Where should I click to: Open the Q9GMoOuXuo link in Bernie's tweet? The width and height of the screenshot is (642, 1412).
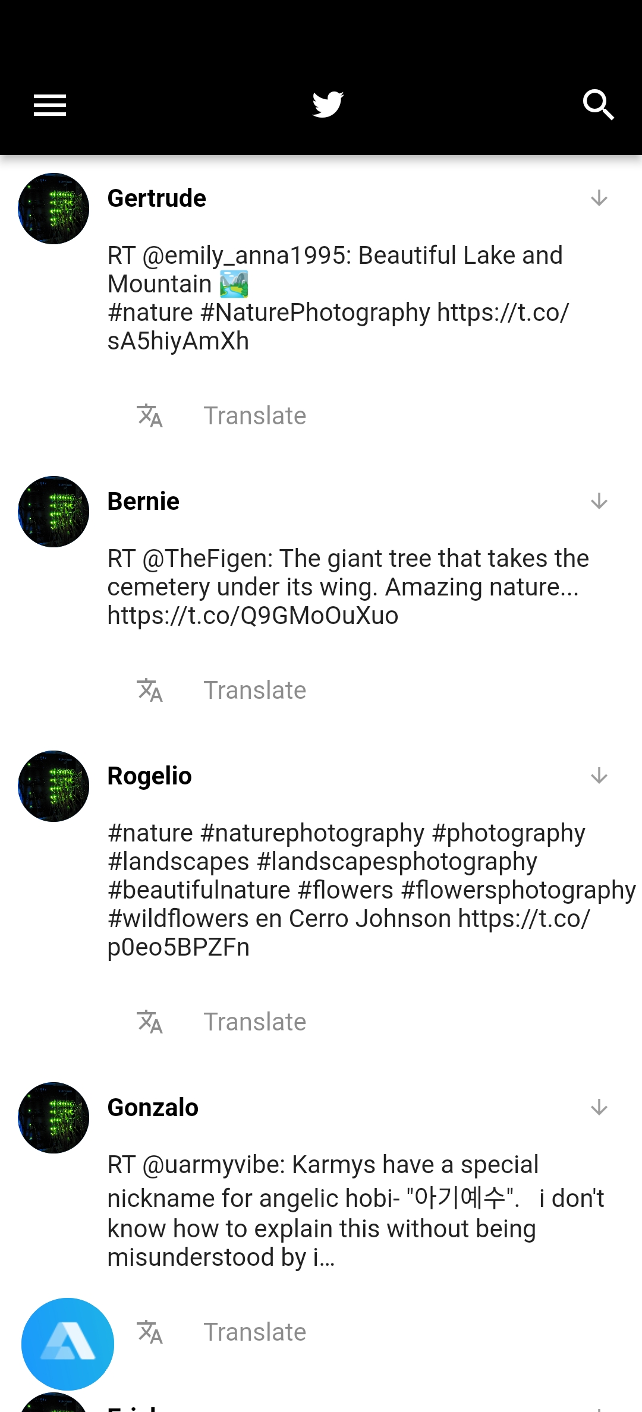coord(253,616)
